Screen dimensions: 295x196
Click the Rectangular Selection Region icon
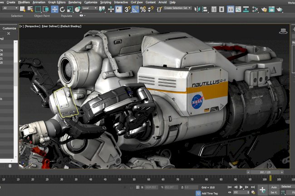pyautogui.click(x=38, y=9)
